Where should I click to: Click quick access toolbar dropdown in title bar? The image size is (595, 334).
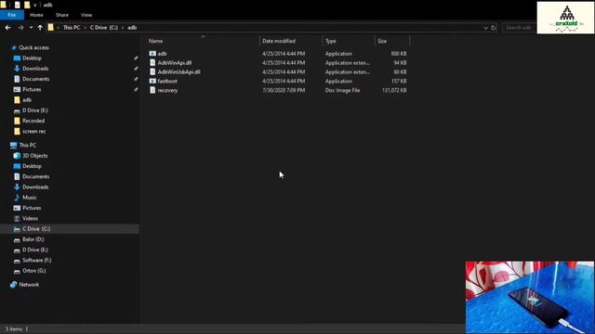click(35, 5)
